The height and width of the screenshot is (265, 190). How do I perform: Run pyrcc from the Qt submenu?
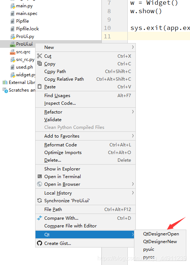coord(149,257)
